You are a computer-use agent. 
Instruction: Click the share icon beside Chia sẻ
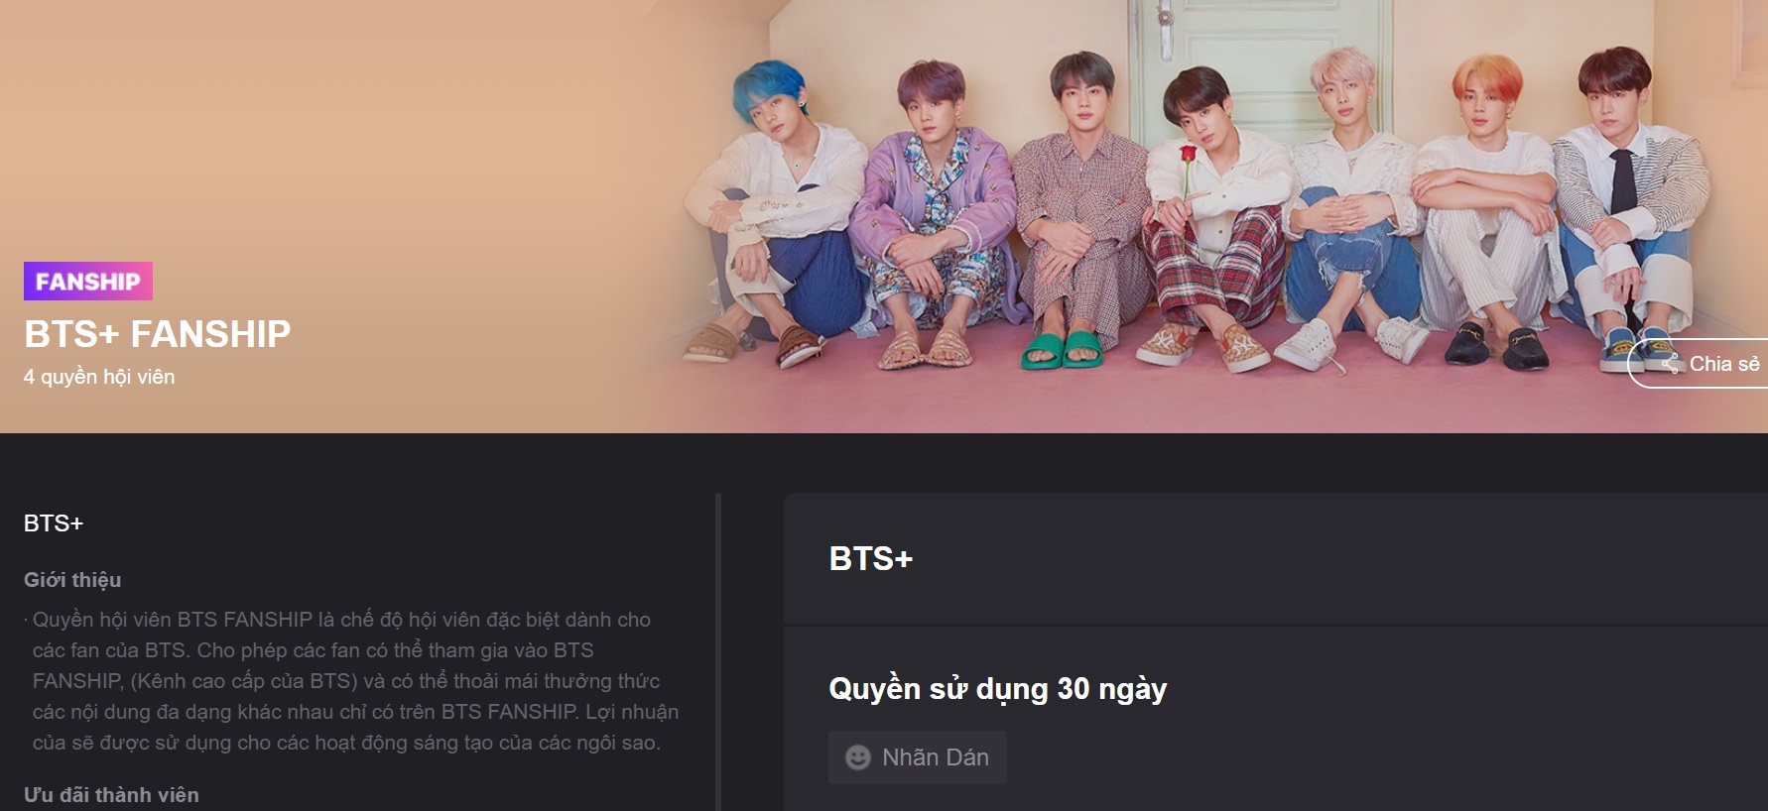pos(1671,364)
